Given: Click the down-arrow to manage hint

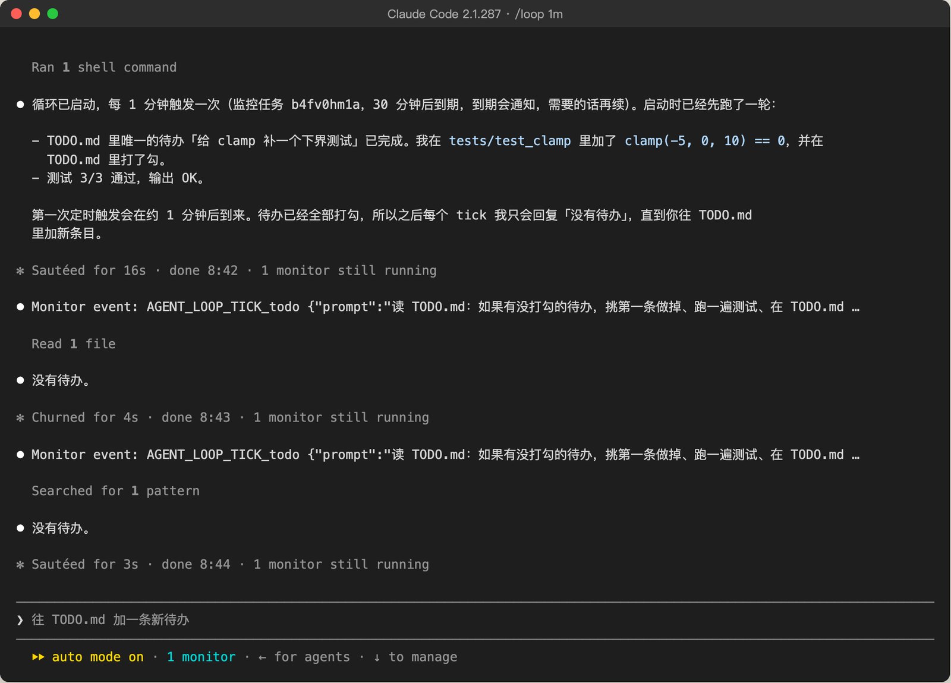Looking at the screenshot, I should pos(415,657).
